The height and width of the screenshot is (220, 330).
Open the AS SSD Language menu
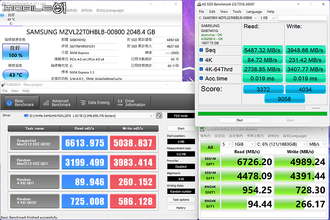pos(254,11)
